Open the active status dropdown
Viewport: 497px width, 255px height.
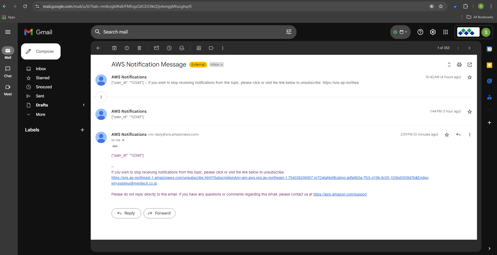[x=400, y=32]
